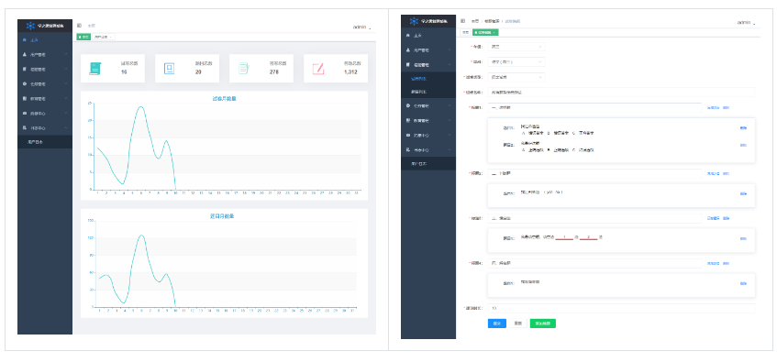Click the green add title button
The width and height of the screenshot is (777, 362).
[x=543, y=324]
